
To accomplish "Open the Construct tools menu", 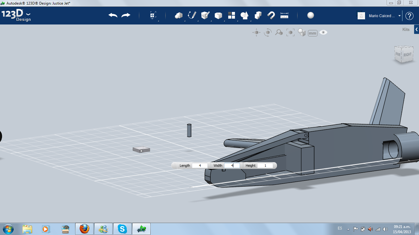I will (205, 15).
